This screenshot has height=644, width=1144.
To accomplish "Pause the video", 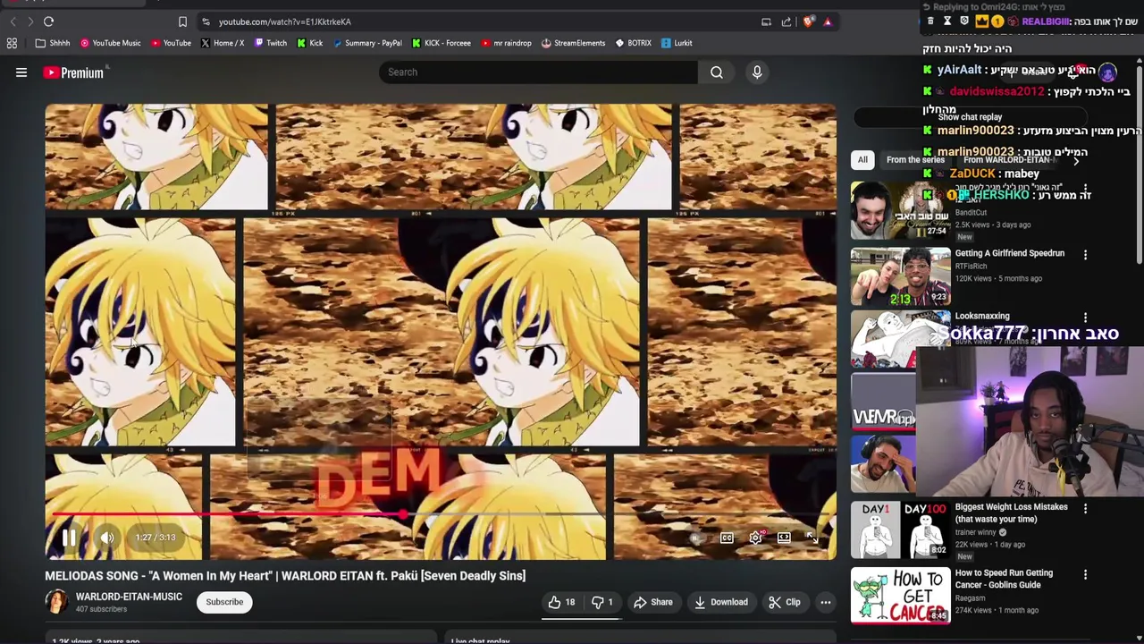I will [69, 538].
